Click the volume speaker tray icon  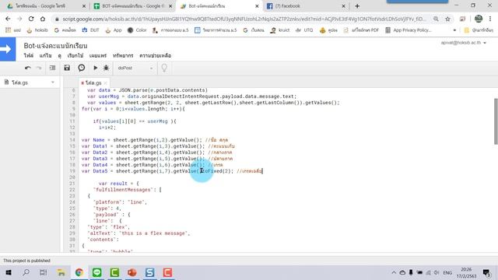click(x=437, y=273)
